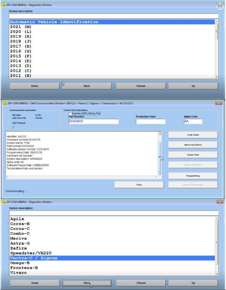Select the 2020 (L) model year
Image resolution: width=226 pixels, height=290 pixels.
point(112,32)
